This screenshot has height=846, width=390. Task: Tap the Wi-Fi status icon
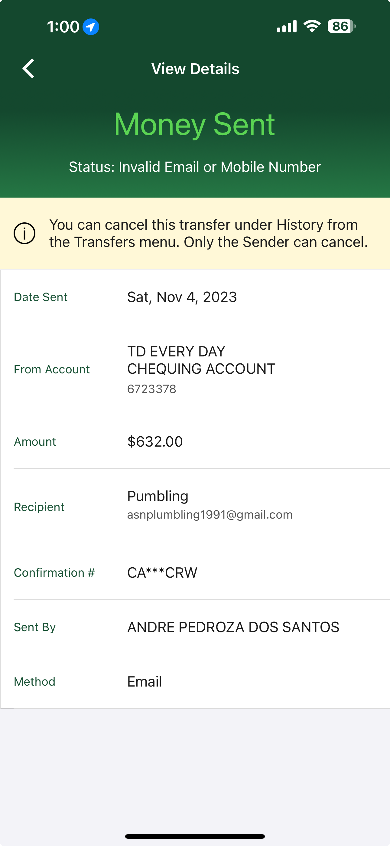312,26
